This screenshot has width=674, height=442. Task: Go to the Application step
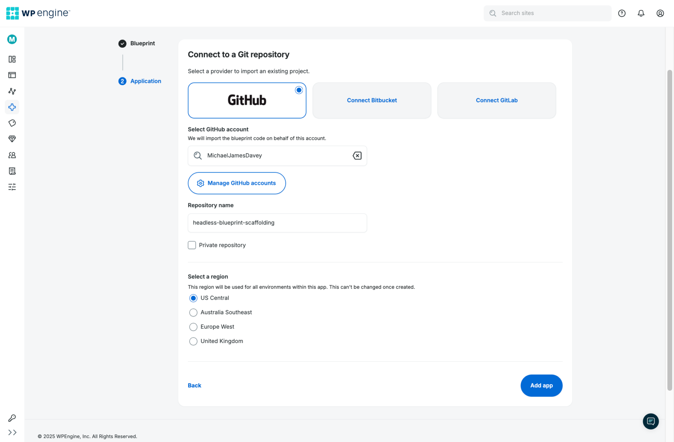(x=145, y=81)
